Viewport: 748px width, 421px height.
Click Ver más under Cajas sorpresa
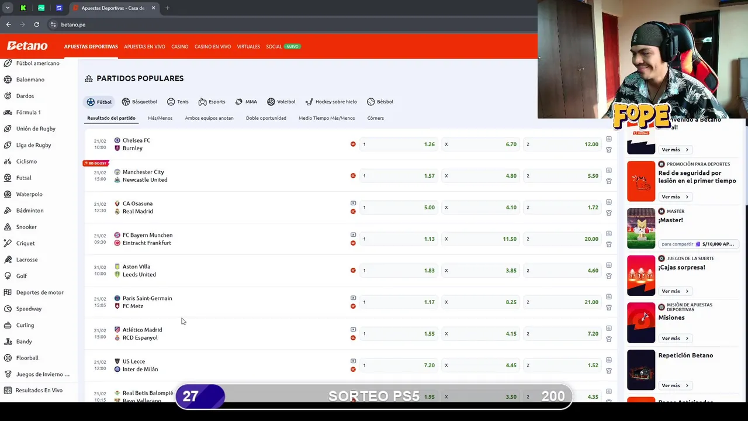point(675,291)
